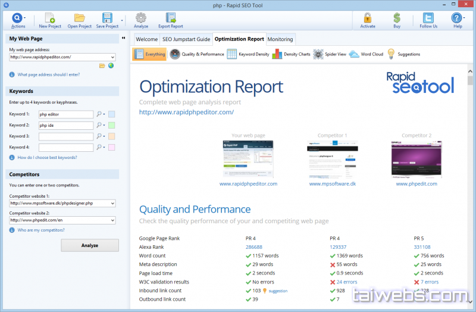Viewport: 476px width, 312px height.
Task: Click the Analyze gear icon in toolbar
Action: (141, 18)
